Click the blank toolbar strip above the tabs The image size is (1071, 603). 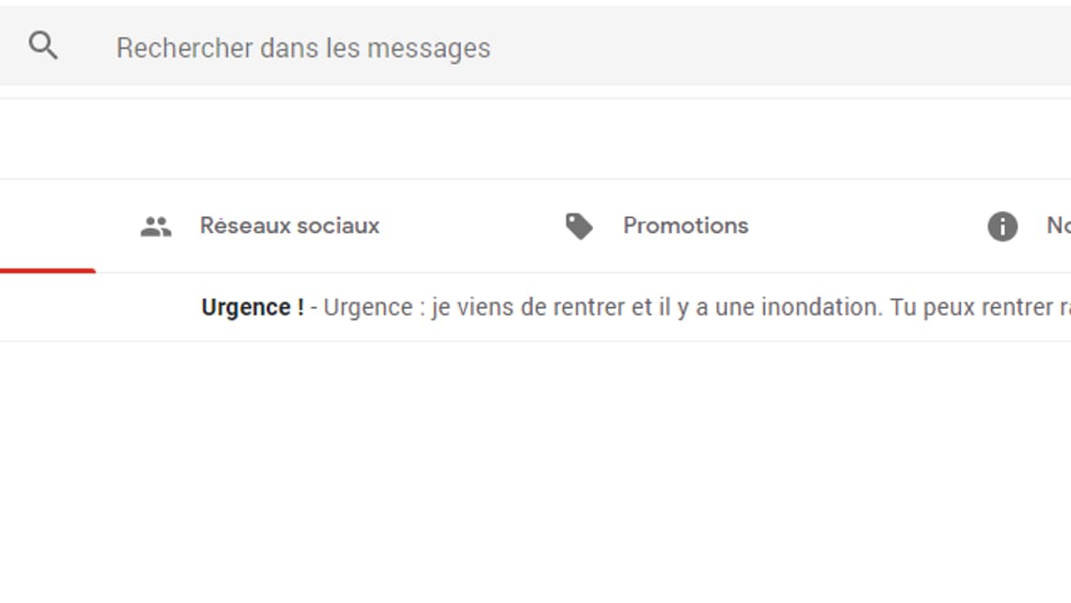[x=535, y=139]
